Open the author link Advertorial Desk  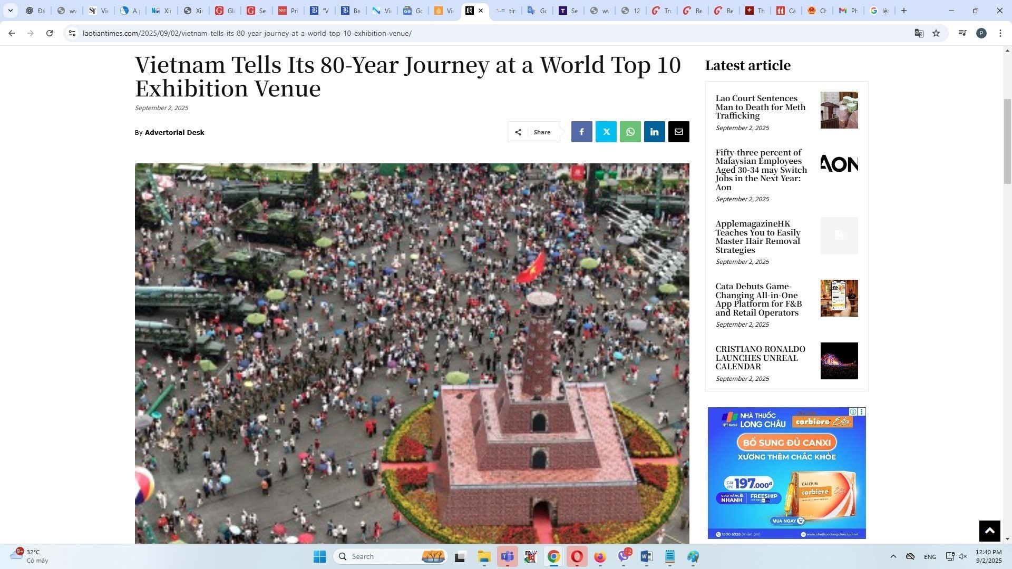(174, 132)
